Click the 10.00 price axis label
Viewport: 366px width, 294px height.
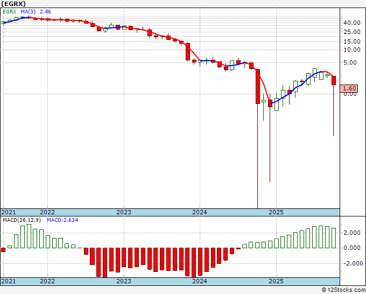[352, 50]
